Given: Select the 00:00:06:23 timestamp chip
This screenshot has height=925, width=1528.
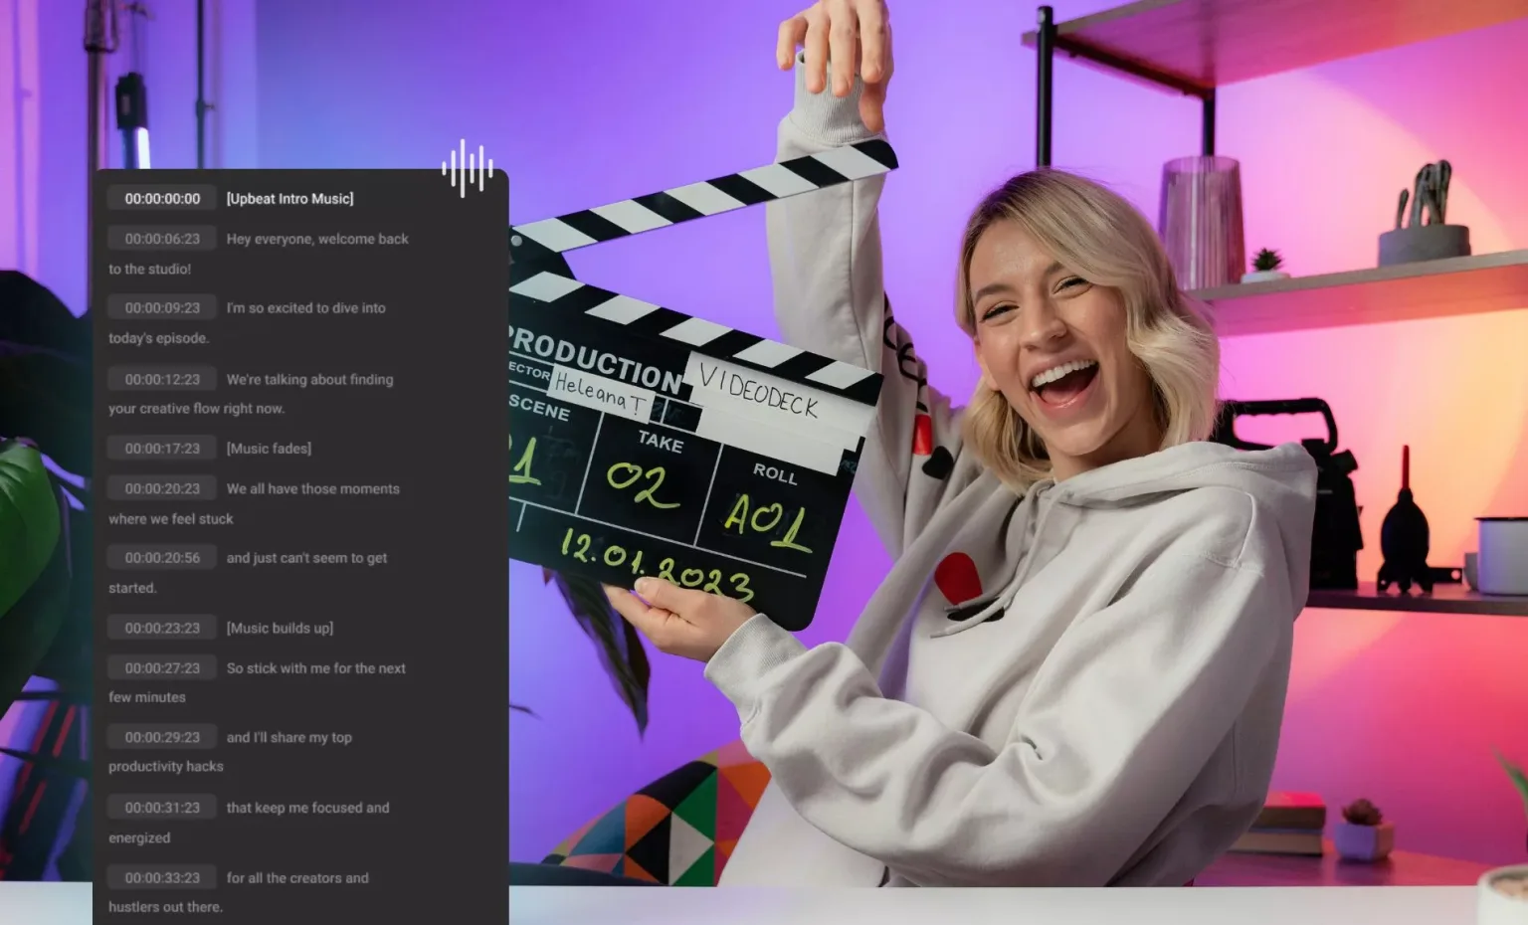Looking at the screenshot, I should [x=162, y=239].
